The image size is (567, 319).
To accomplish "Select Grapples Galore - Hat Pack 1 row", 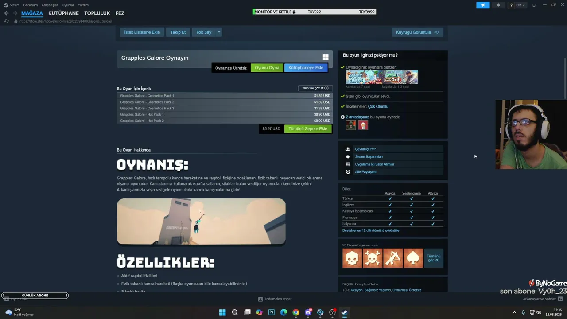I will [225, 114].
